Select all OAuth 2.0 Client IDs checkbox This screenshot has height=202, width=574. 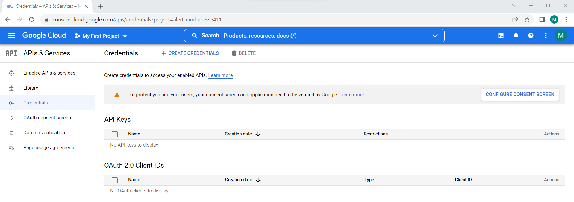[x=115, y=180]
